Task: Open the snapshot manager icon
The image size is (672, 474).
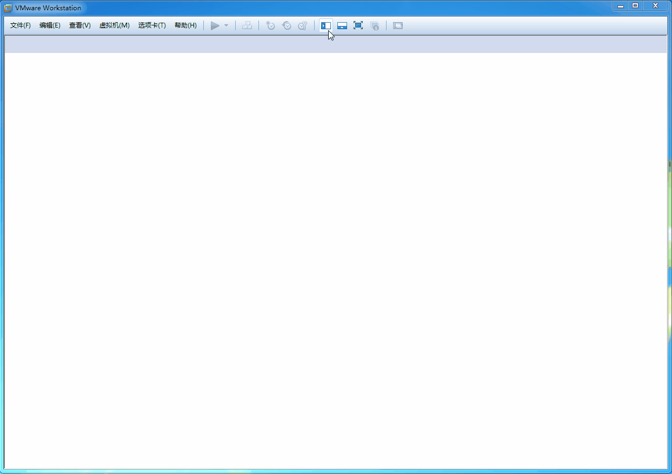Action: 303,25
